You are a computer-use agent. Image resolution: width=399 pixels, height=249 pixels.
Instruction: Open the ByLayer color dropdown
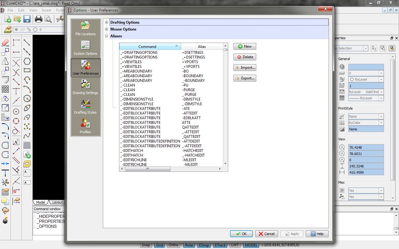tap(381, 79)
